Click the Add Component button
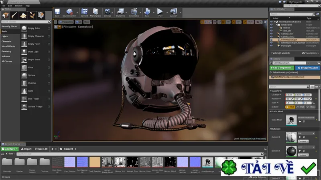The height and width of the screenshot is (180, 321). click(282, 68)
